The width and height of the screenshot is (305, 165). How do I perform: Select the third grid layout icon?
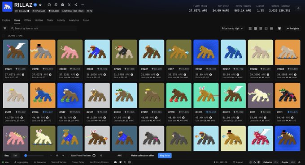click(x=261, y=29)
